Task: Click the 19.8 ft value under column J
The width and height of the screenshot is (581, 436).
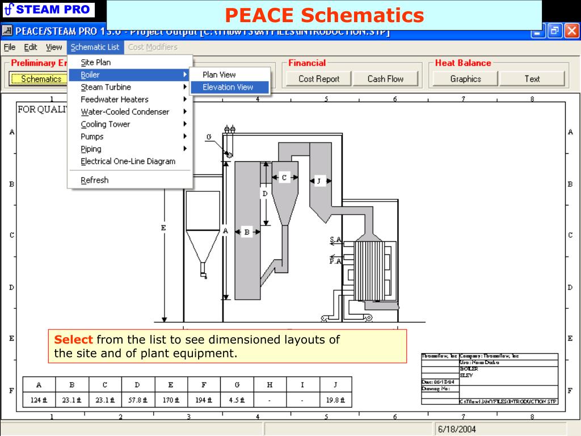Action: [335, 400]
